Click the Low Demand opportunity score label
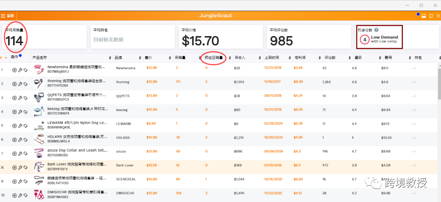This screenshot has height=202, width=441. pyautogui.click(x=384, y=37)
